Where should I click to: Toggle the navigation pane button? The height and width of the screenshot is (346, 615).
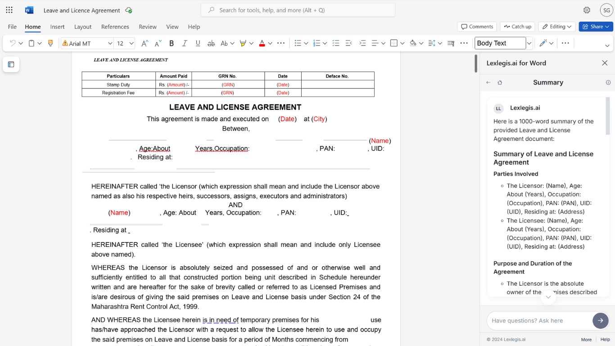[11, 64]
